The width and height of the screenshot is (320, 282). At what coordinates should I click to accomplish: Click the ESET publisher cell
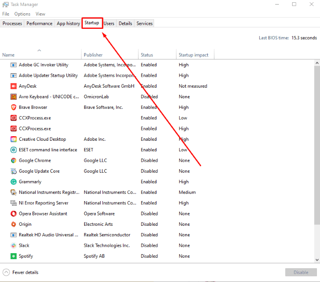88,150
